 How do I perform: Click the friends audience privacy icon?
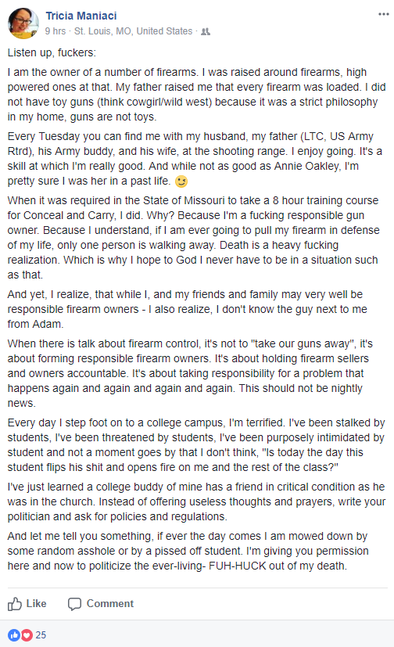pyautogui.click(x=206, y=32)
